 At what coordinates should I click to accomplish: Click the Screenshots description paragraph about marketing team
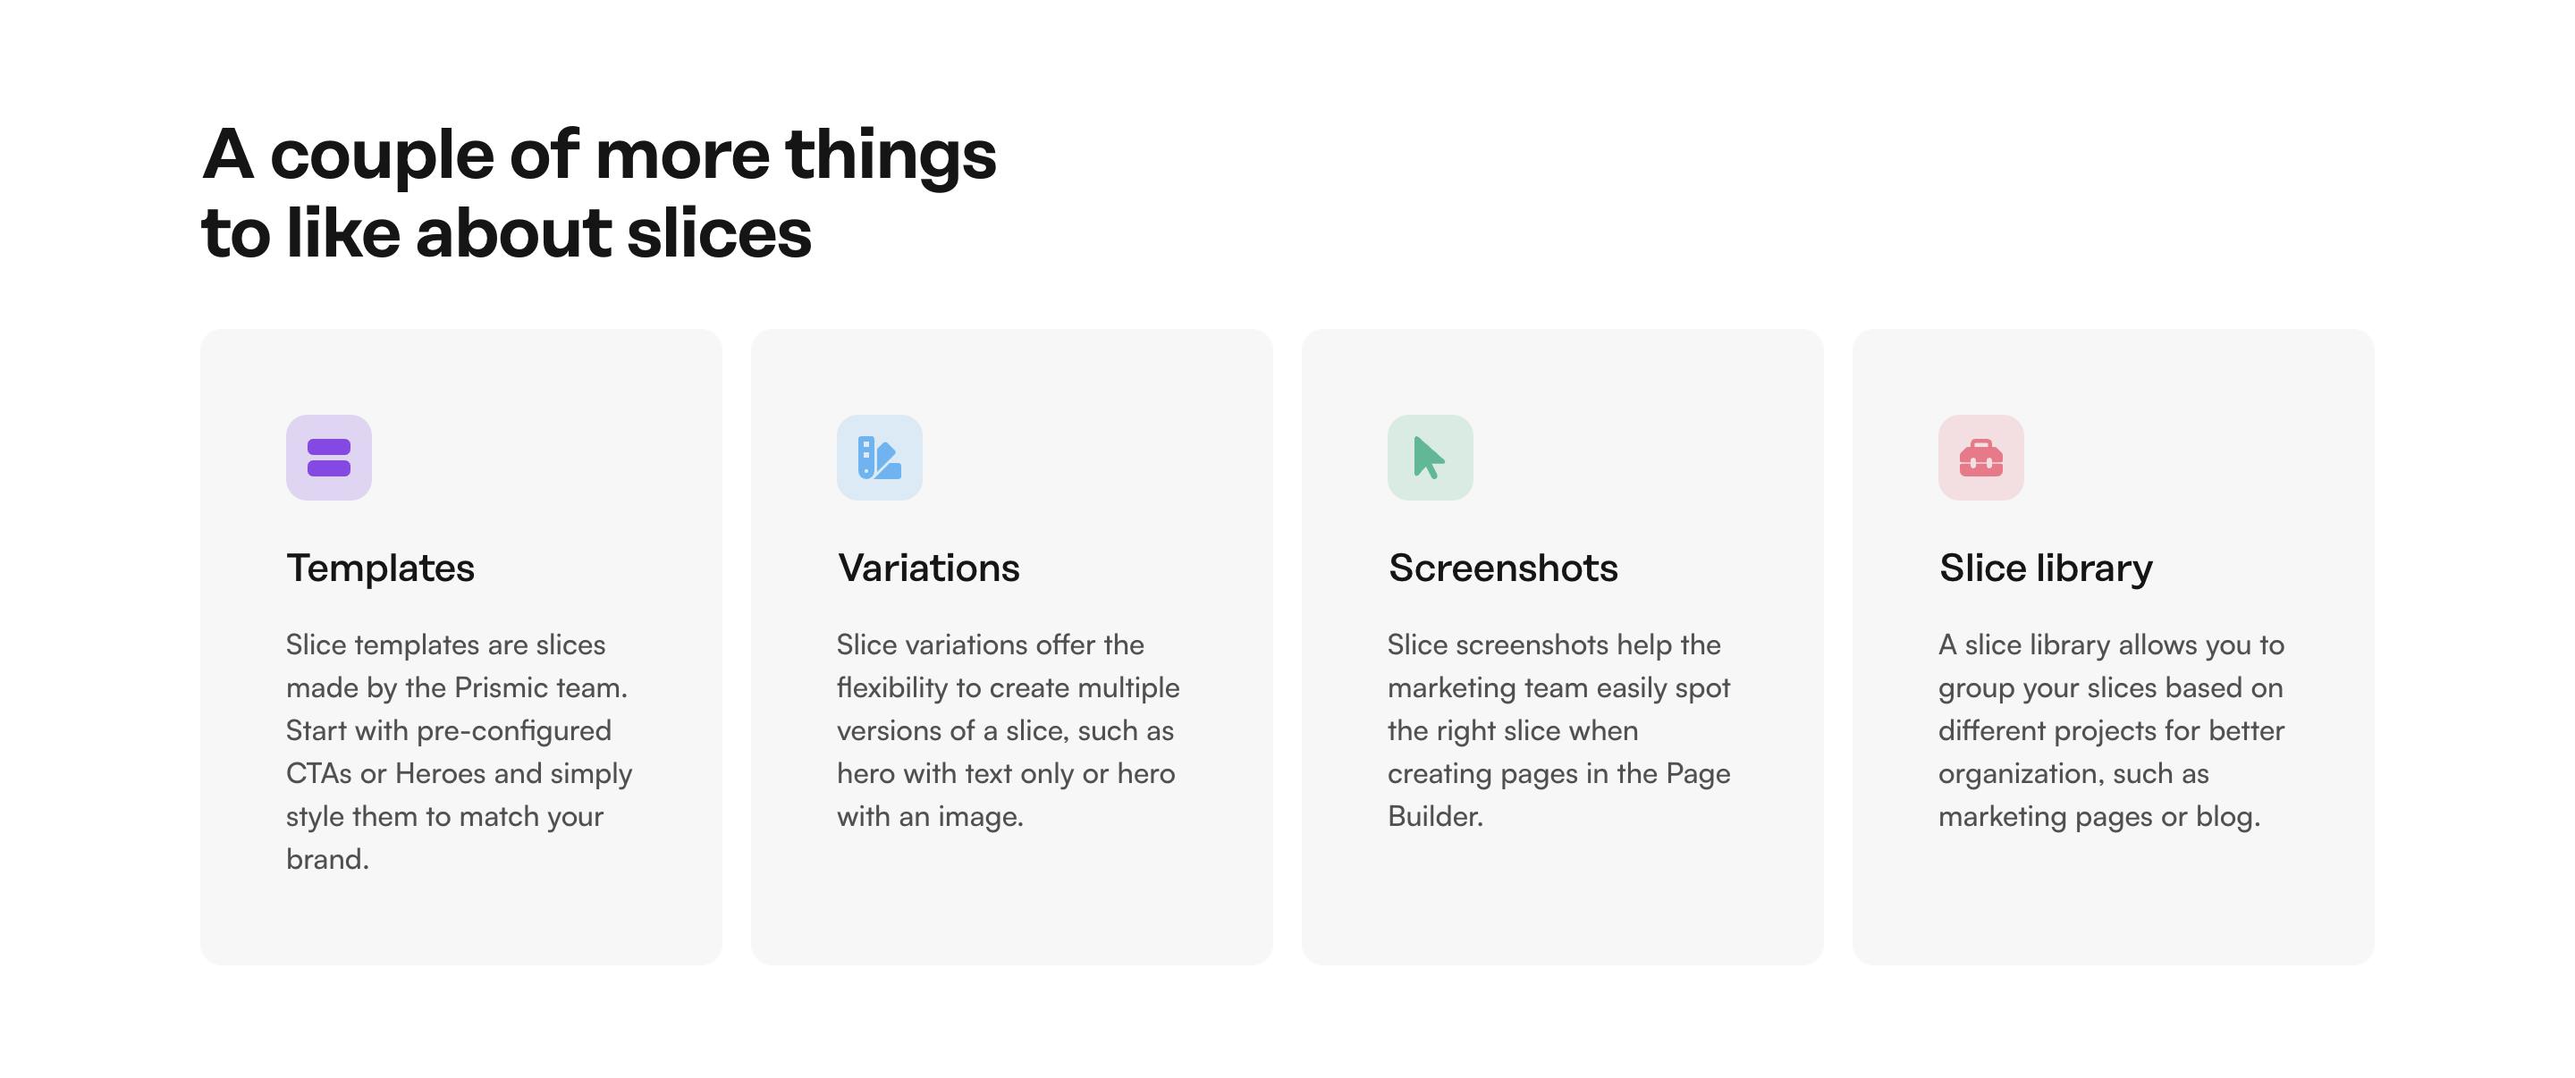1558,730
